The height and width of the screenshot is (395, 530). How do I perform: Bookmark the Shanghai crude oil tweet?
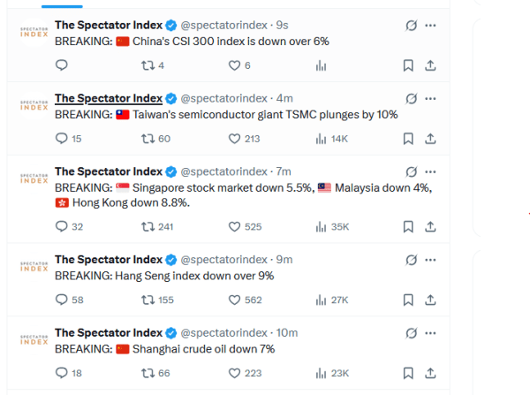pyautogui.click(x=408, y=373)
